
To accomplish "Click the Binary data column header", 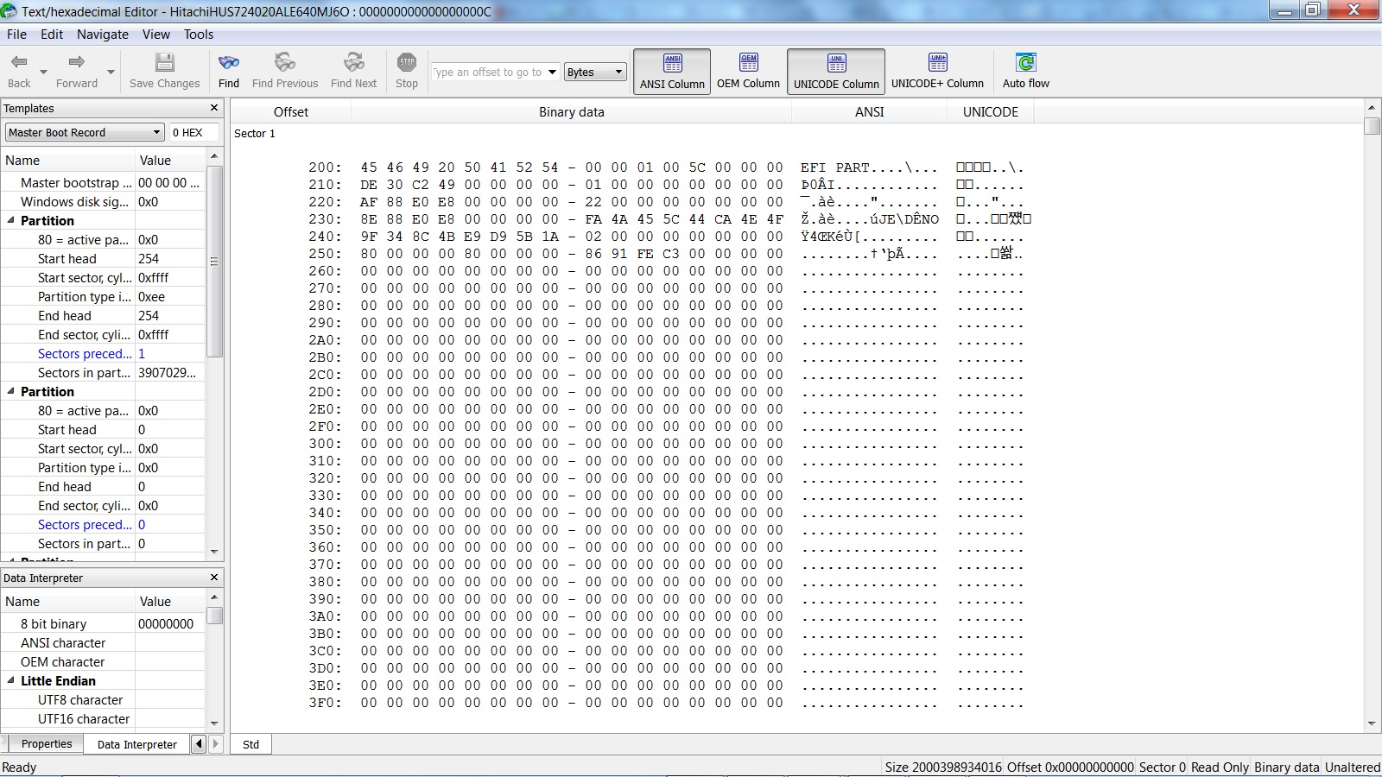I will [x=571, y=111].
